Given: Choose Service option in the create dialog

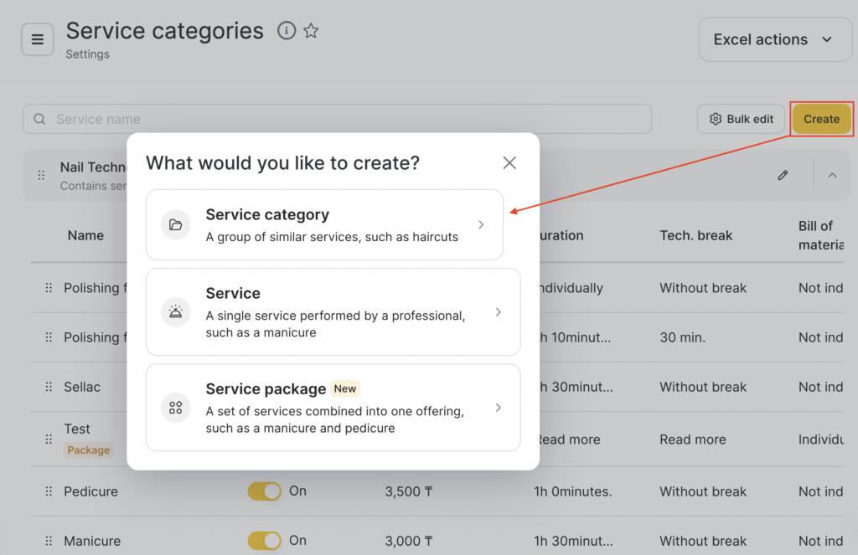Looking at the screenshot, I should (333, 311).
